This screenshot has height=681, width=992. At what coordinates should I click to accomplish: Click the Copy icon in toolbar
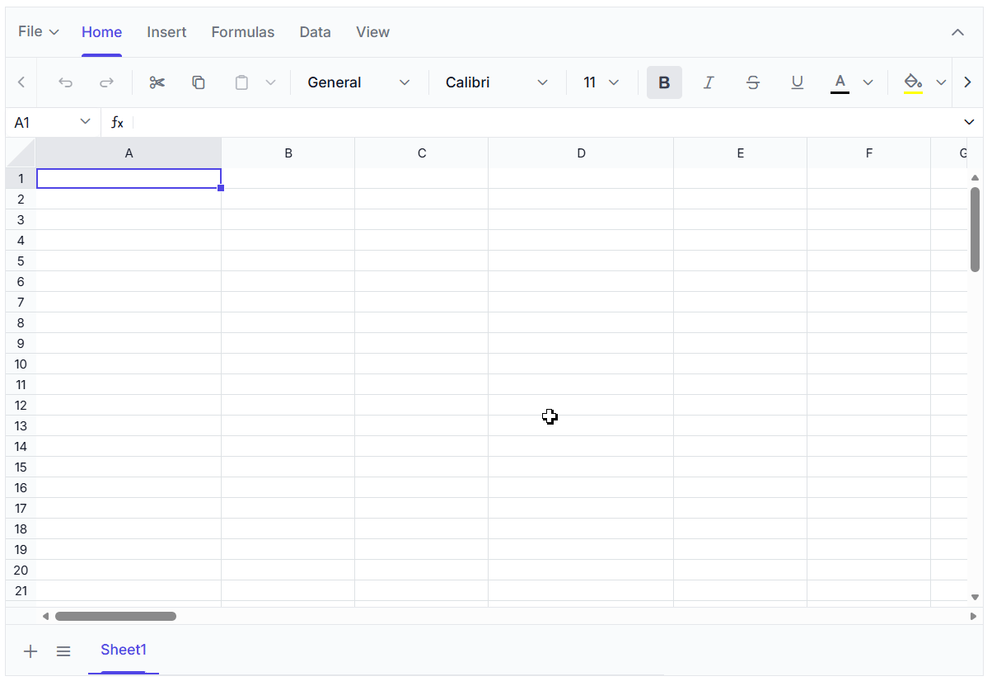pyautogui.click(x=199, y=82)
